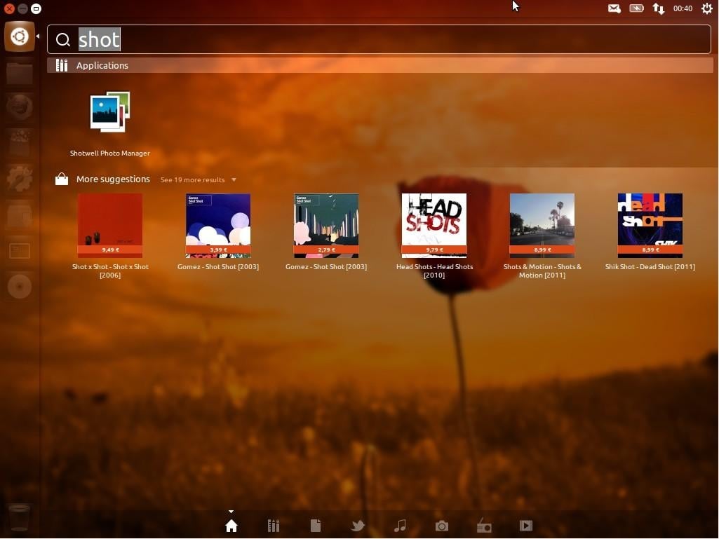Open the Applications lens at the bottom
The image size is (719, 539).
[x=273, y=526]
